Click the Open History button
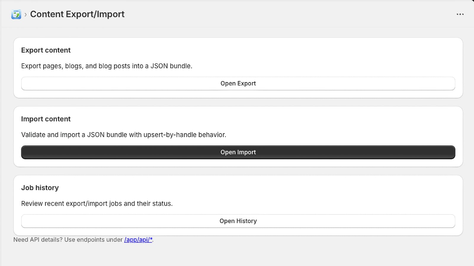The width and height of the screenshot is (474, 266). click(x=238, y=221)
